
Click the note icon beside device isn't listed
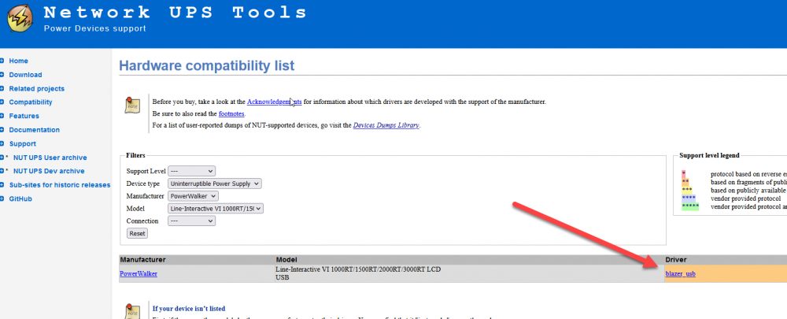132,311
